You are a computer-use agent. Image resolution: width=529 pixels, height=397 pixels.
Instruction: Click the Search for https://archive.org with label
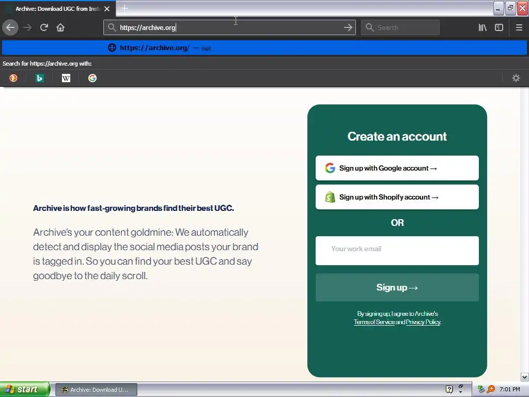point(47,64)
